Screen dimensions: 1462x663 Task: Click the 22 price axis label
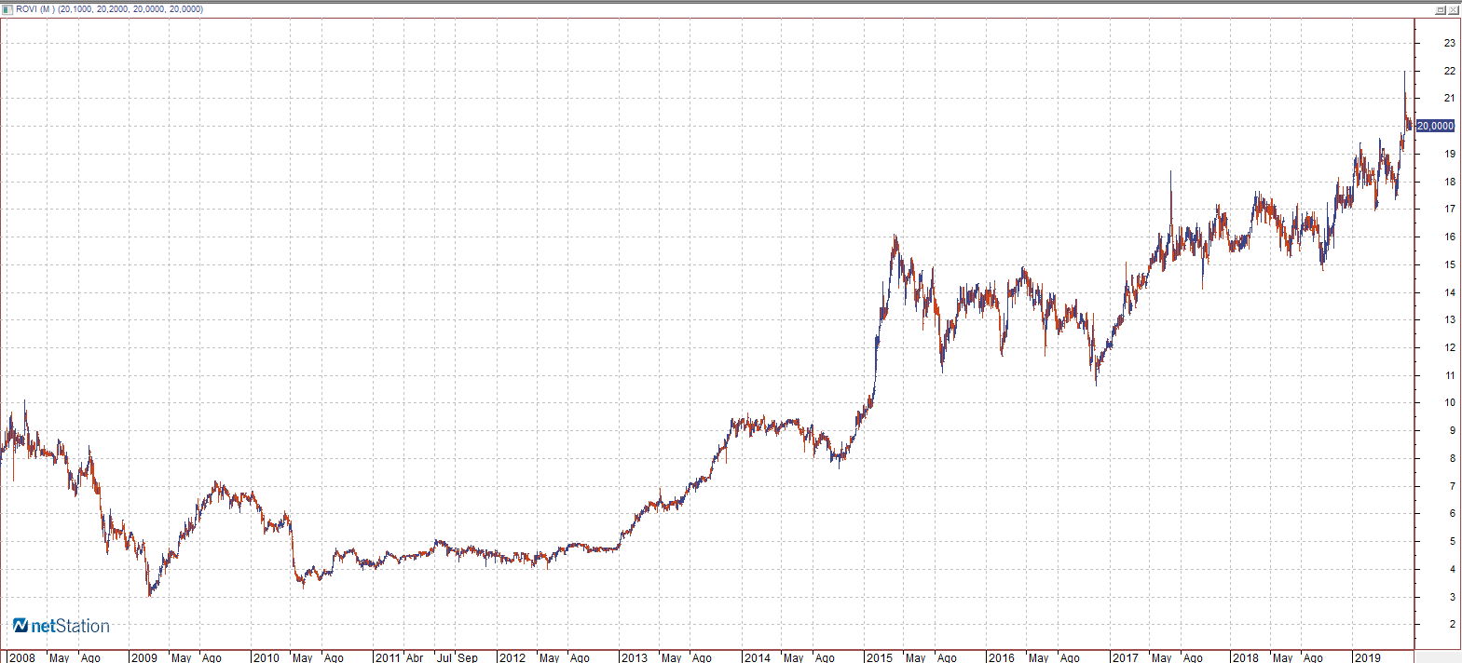1450,71
